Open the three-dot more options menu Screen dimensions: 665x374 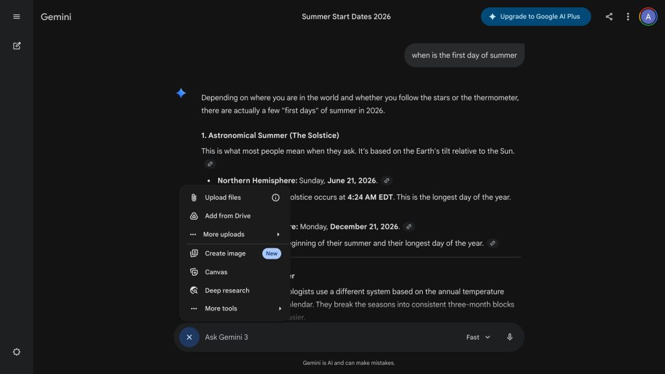(628, 17)
